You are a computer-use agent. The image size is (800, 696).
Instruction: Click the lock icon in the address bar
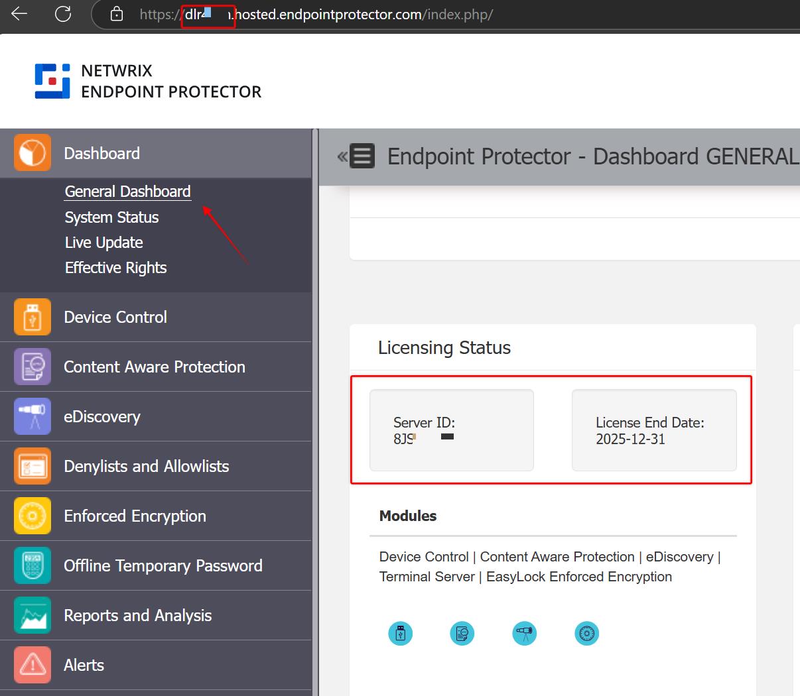[x=117, y=14]
